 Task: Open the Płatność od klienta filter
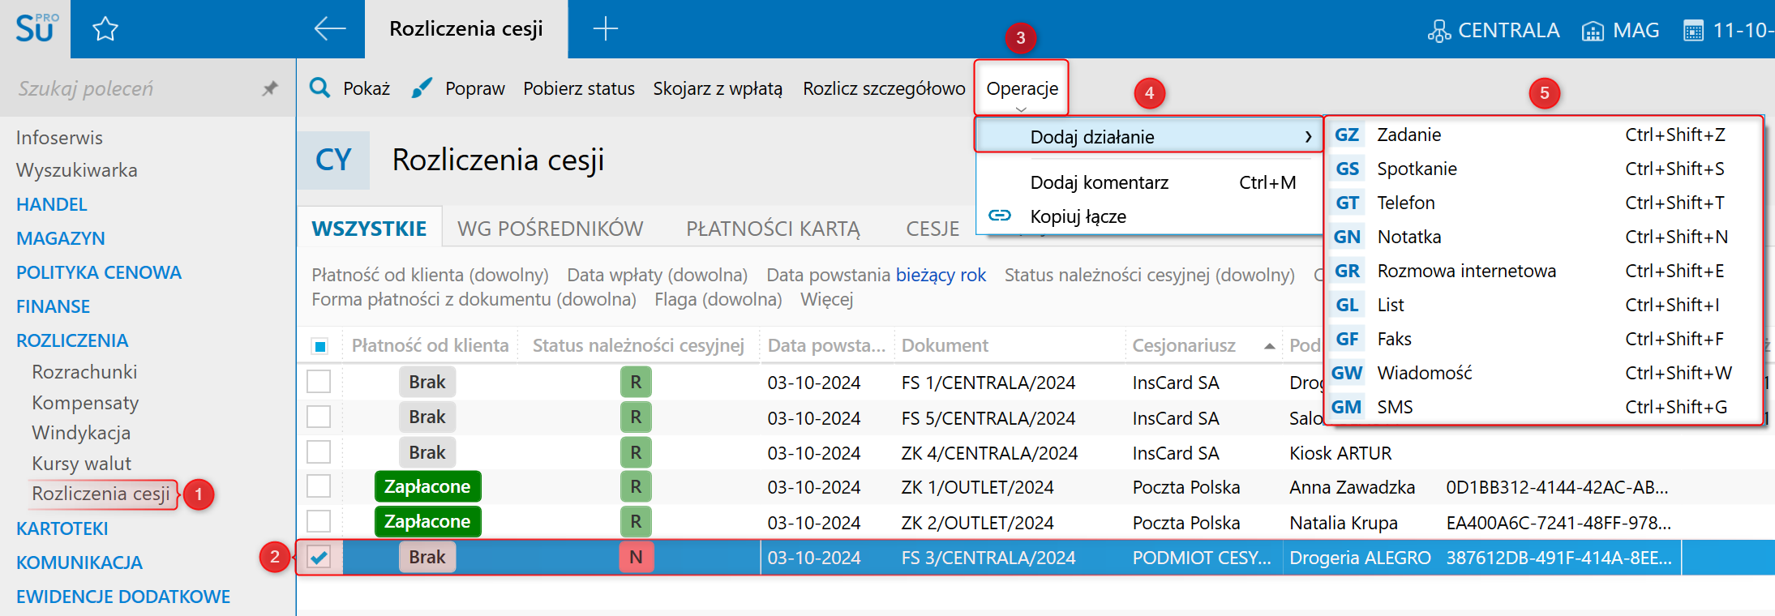click(x=430, y=275)
